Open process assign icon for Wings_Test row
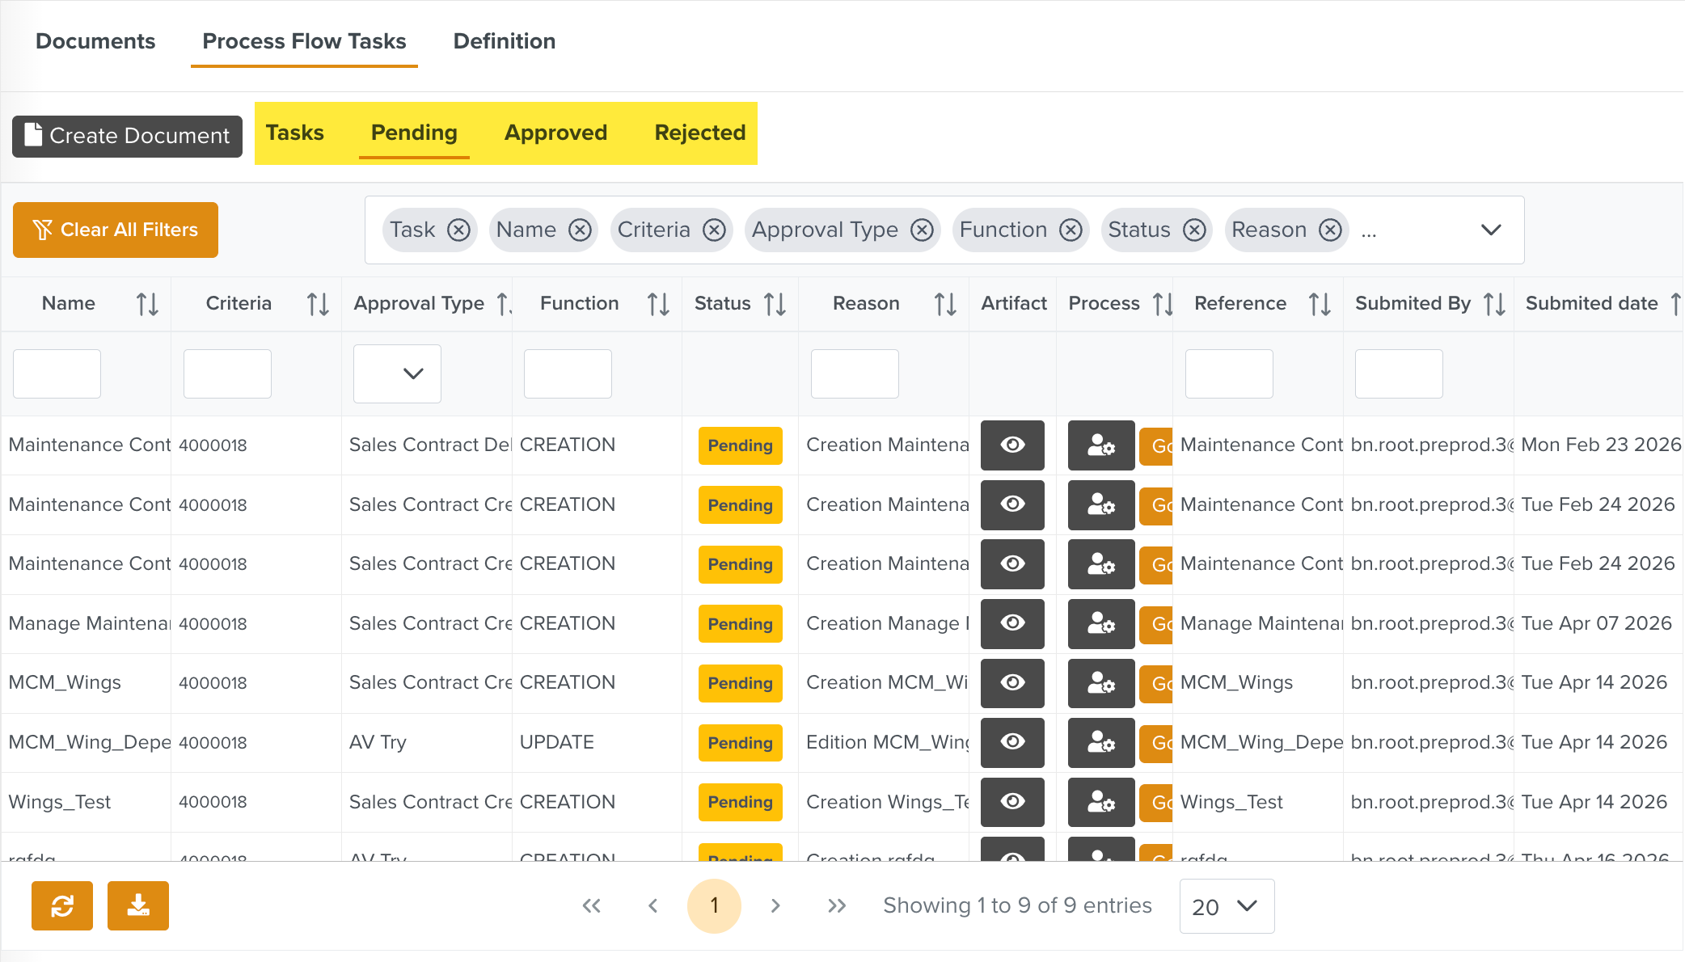This screenshot has height=962, width=1685. (1100, 802)
